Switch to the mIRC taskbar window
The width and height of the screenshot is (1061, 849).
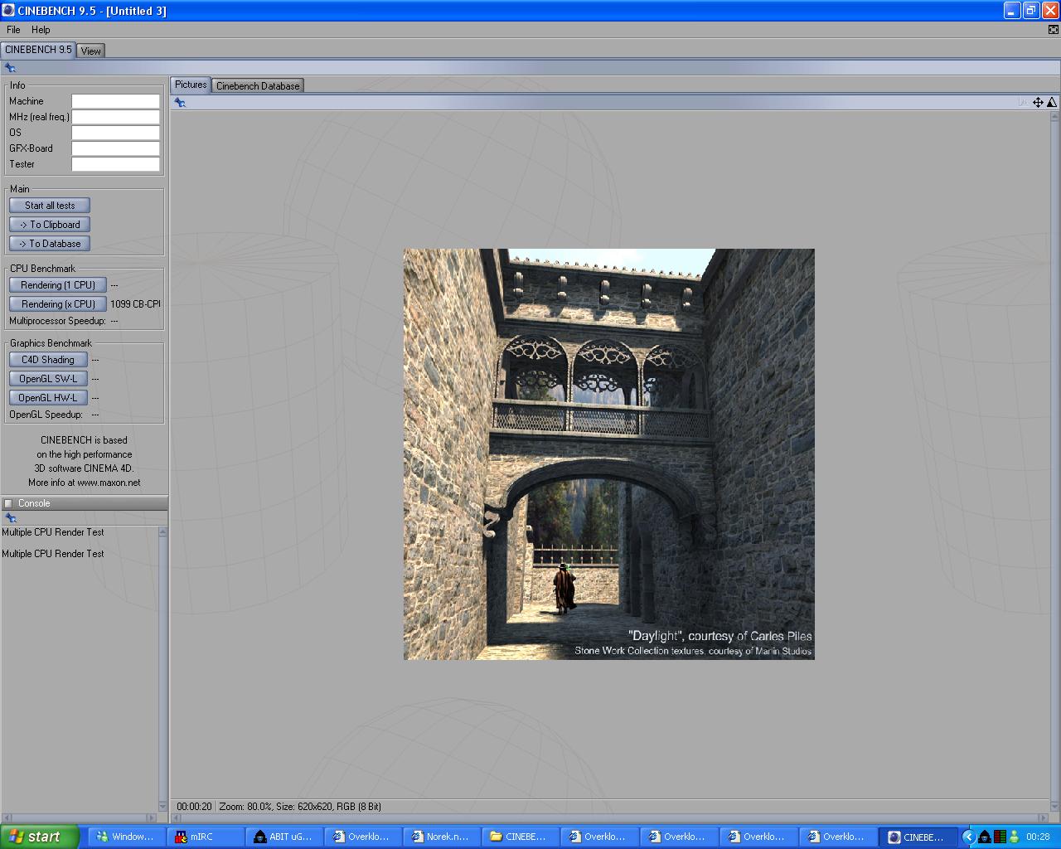206,837
